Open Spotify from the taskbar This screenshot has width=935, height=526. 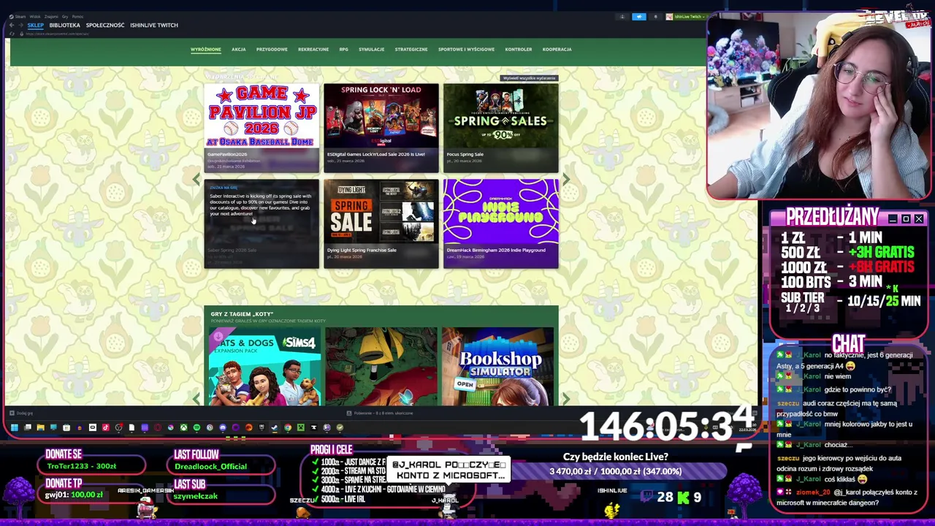196,427
